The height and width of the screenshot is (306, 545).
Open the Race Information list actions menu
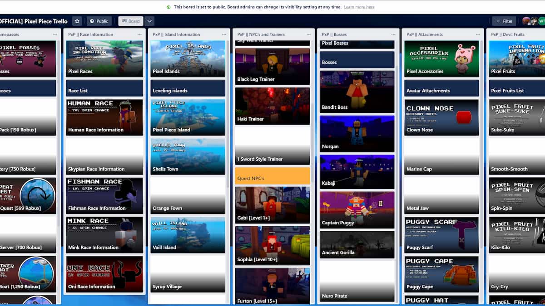(139, 34)
